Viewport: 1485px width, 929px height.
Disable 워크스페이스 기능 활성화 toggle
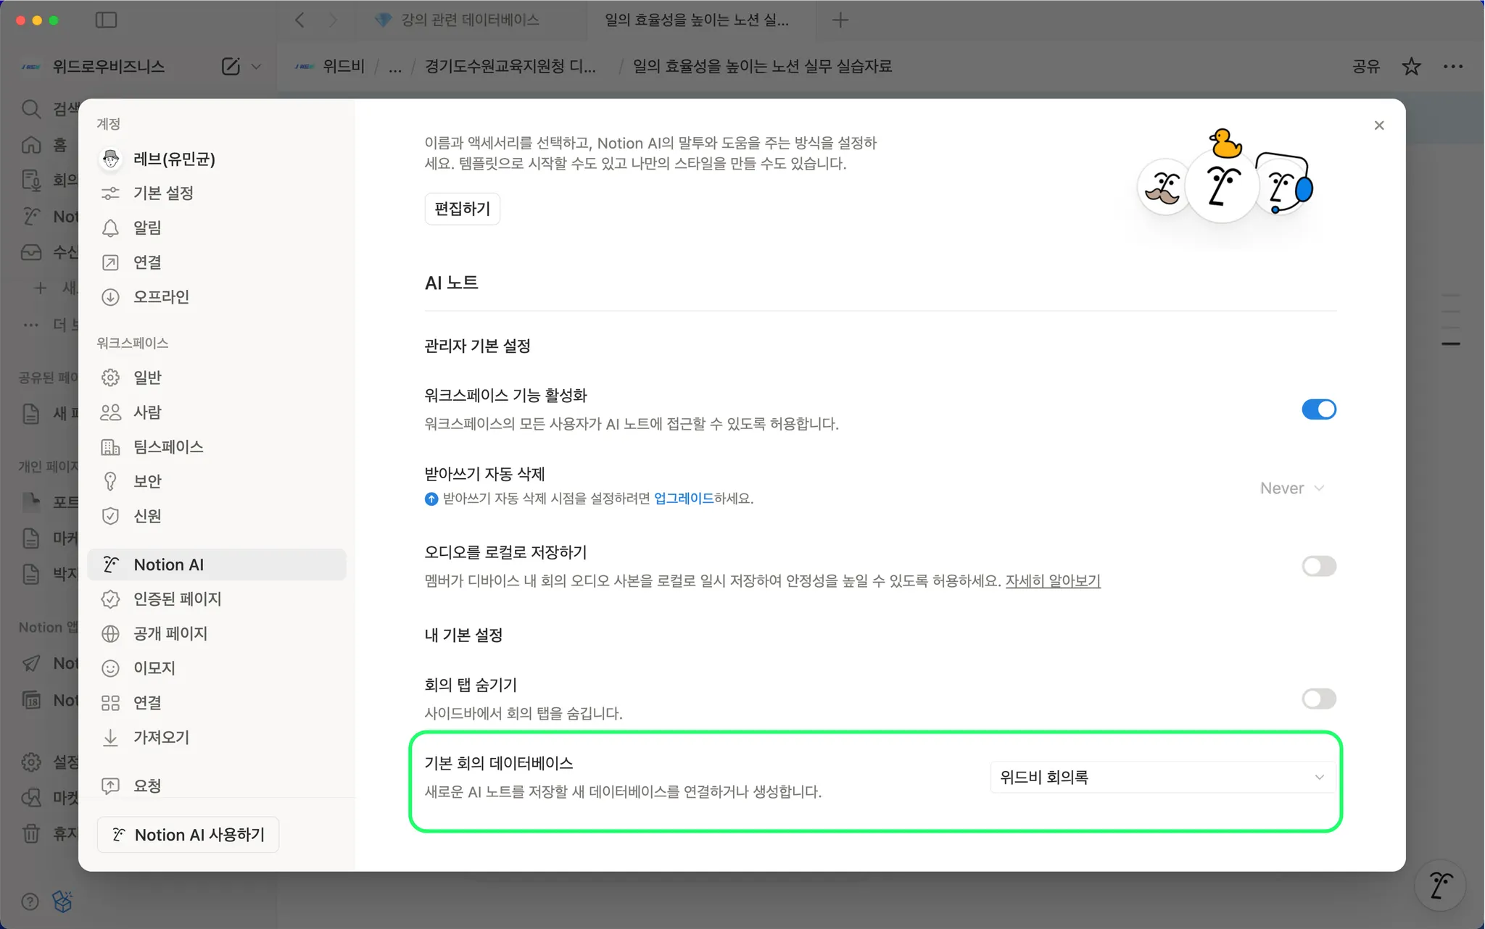pos(1318,409)
